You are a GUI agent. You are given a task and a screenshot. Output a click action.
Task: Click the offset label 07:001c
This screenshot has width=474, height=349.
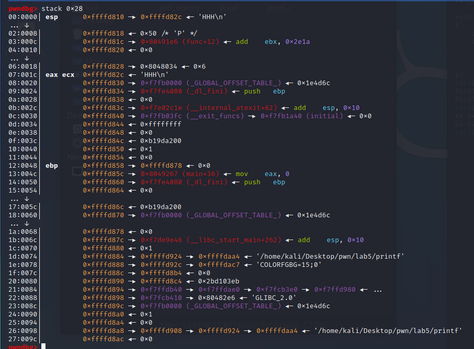pos(23,74)
